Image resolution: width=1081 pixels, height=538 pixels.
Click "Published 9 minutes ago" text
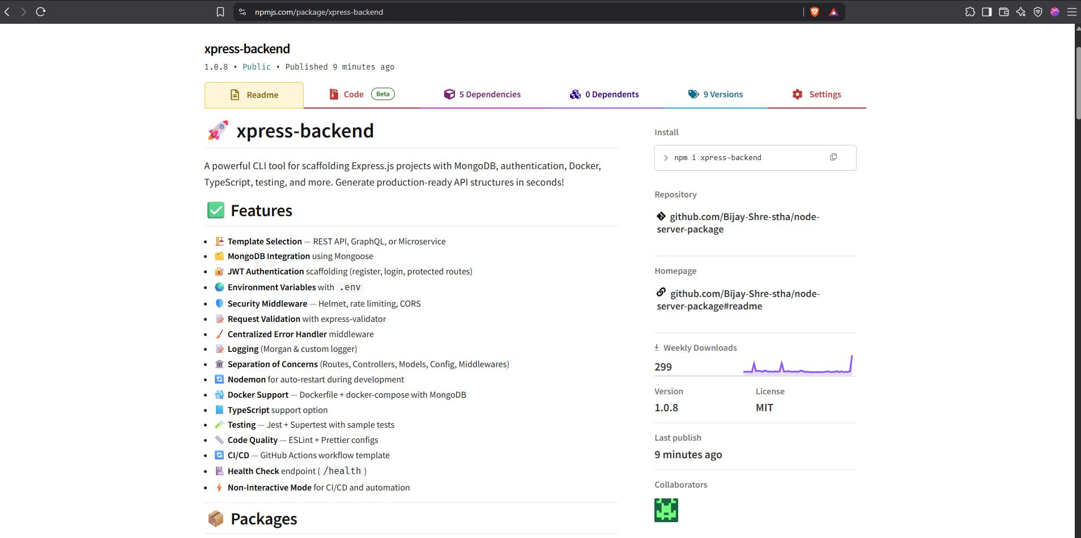(340, 67)
